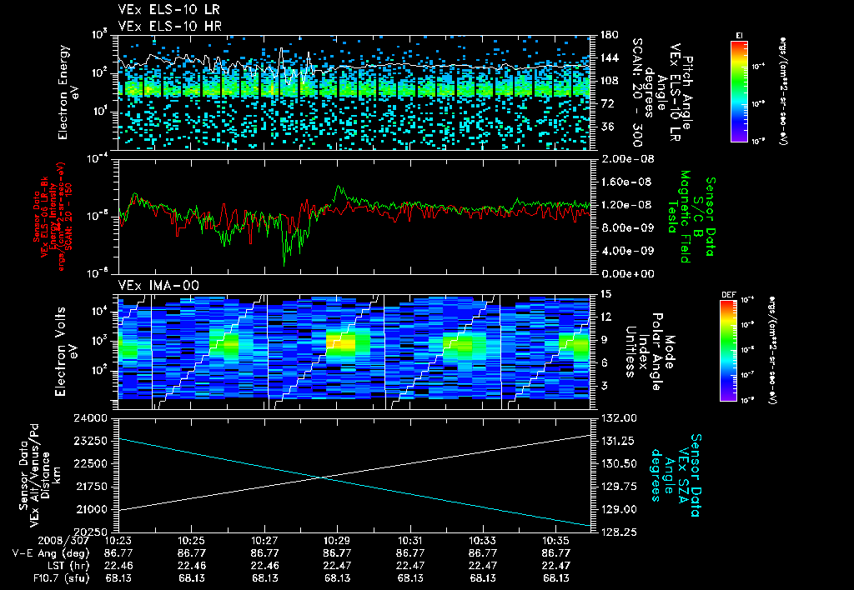
Task: Click the "VEx Alt/Venus/Pd" axis label
Action: (35, 476)
